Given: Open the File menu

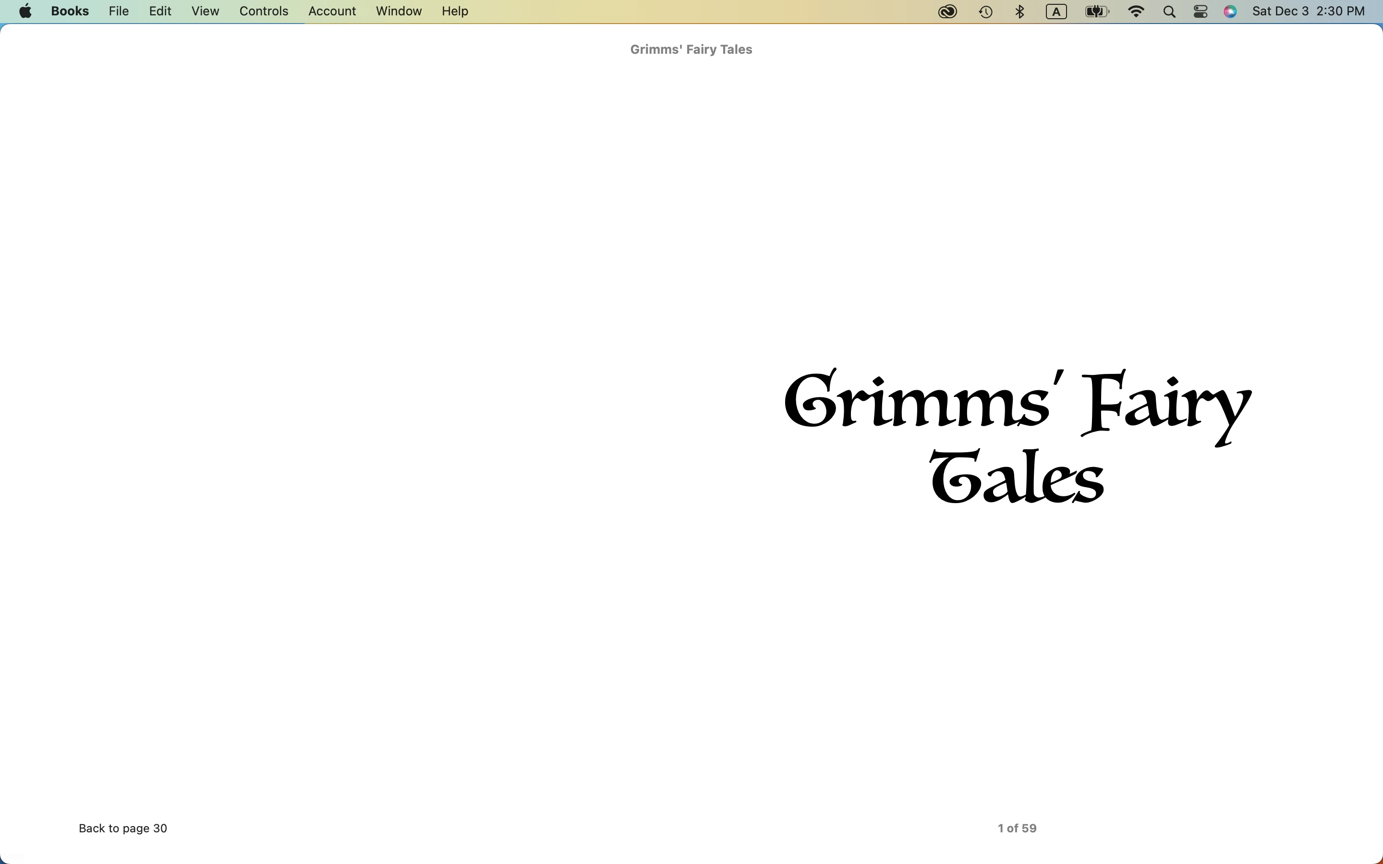Looking at the screenshot, I should [118, 12].
